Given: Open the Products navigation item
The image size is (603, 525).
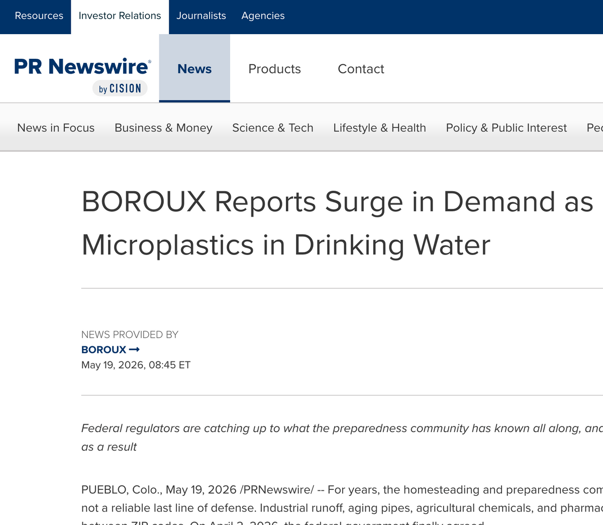Looking at the screenshot, I should (274, 69).
